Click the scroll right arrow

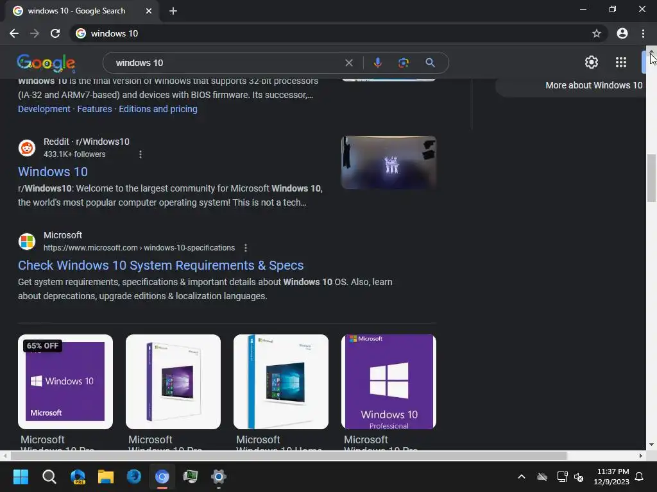[641, 455]
